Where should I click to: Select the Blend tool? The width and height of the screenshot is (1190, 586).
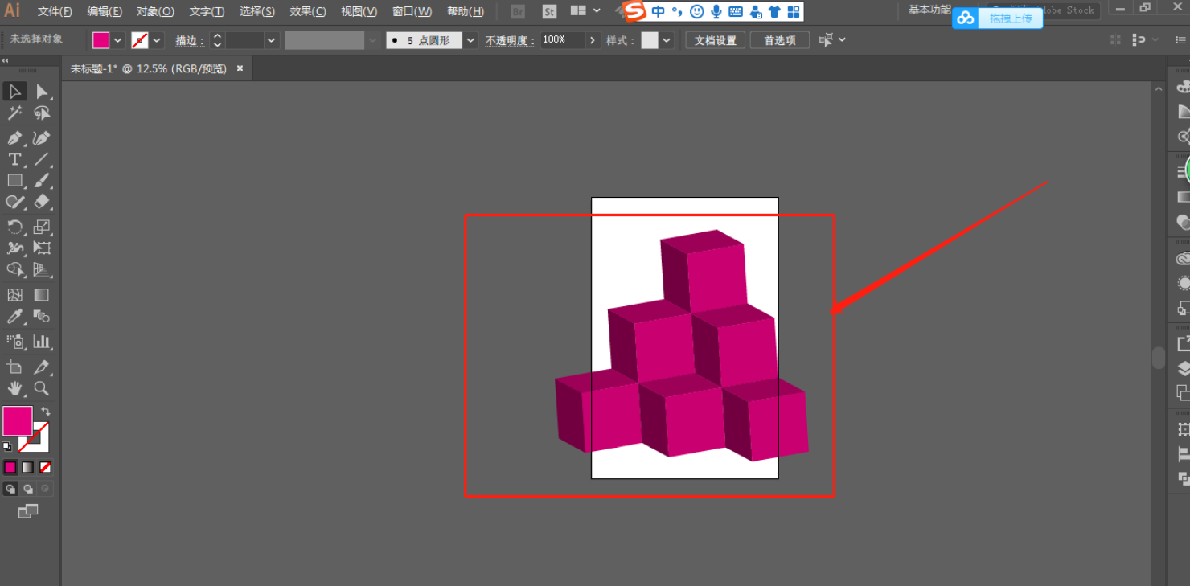[x=42, y=317]
